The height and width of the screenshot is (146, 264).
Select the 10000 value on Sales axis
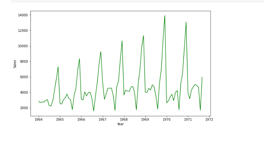click(23, 46)
